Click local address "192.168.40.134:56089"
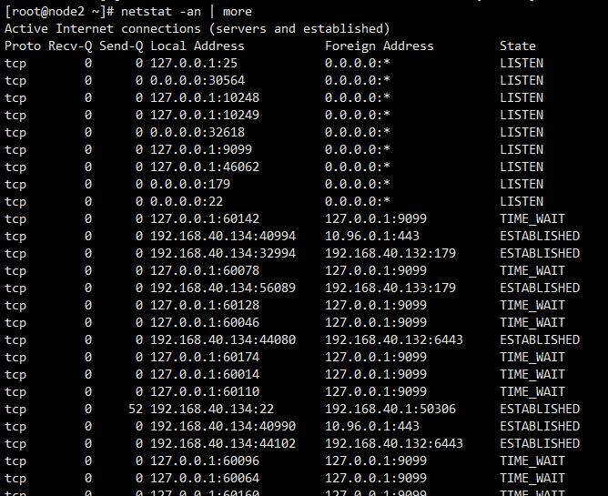608x496 pixels. (x=223, y=288)
